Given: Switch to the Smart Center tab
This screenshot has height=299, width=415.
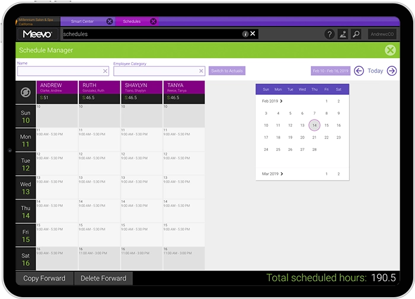Looking at the screenshot, I should pos(82,21).
